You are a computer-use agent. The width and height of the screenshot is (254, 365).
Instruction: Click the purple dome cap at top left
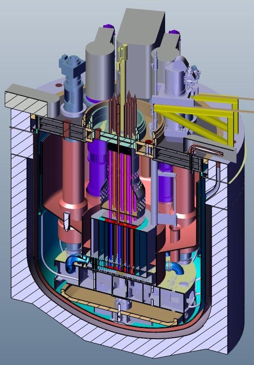109,26
